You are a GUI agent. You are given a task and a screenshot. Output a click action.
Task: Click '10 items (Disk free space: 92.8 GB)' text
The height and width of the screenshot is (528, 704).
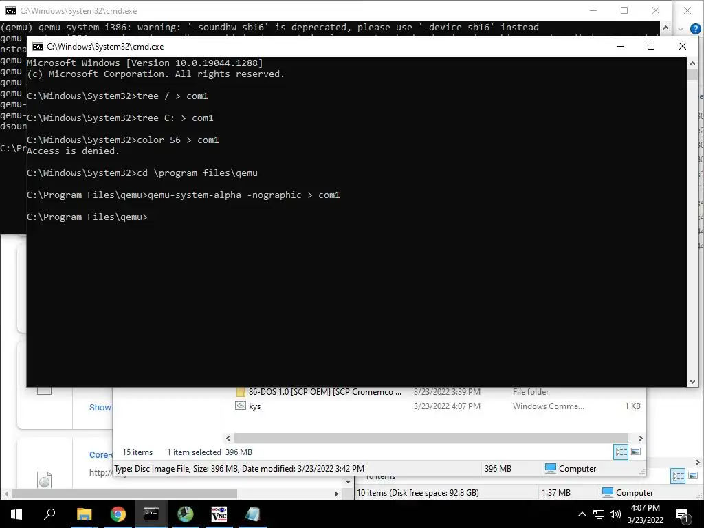417,492
